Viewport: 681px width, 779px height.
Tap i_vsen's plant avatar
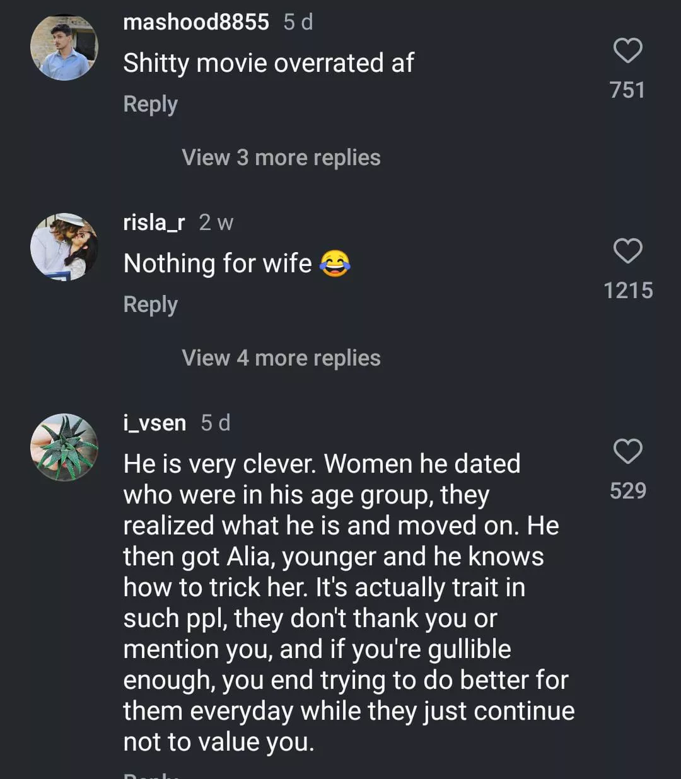coord(64,447)
